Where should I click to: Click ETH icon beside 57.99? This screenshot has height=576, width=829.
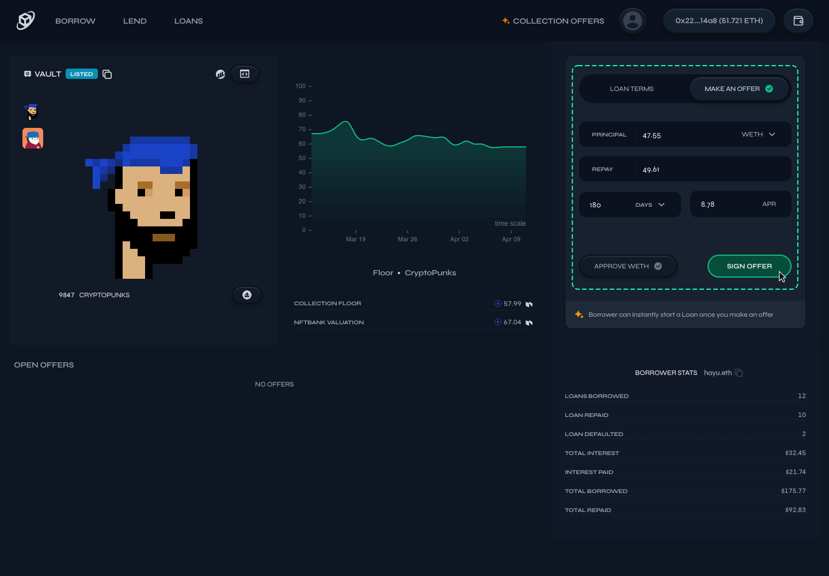[498, 304]
